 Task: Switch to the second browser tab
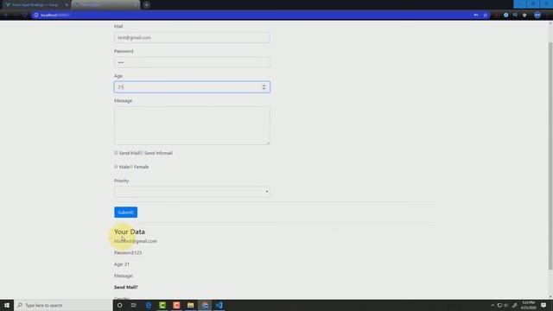(x=105, y=5)
